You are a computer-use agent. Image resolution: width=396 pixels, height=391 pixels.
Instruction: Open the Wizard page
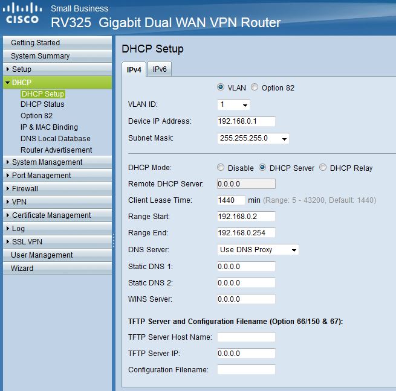(57, 269)
